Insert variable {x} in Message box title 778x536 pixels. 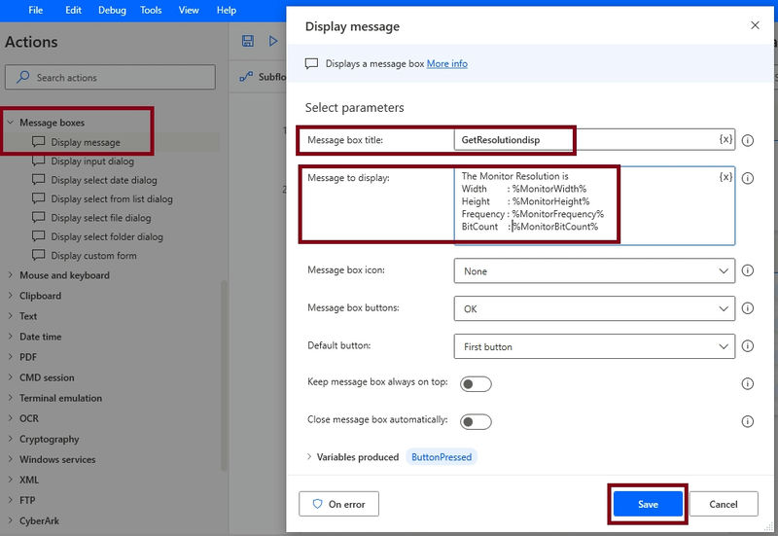point(725,139)
